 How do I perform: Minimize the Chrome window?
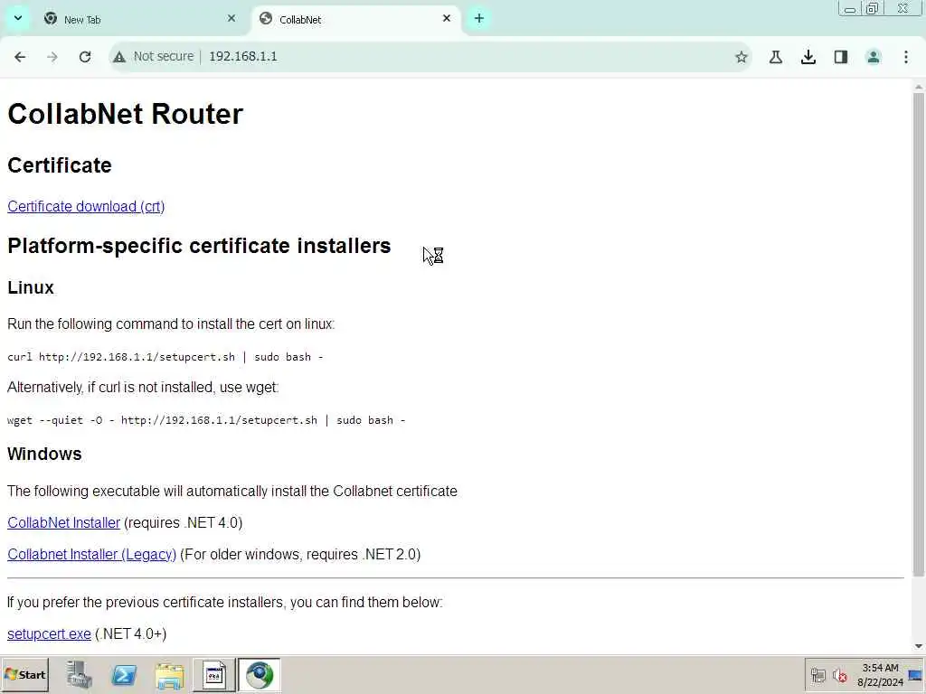coord(850,9)
